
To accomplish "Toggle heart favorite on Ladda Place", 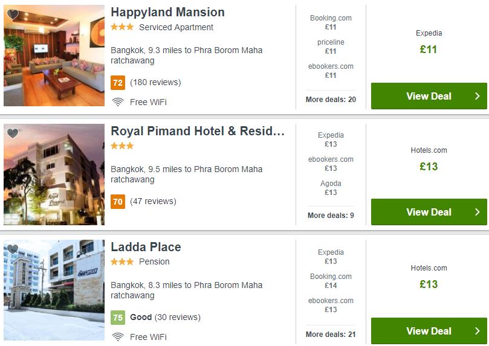I will tap(13, 249).
